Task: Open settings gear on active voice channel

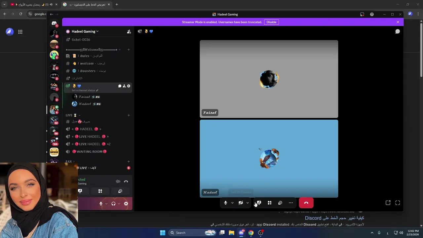Action: (129, 86)
